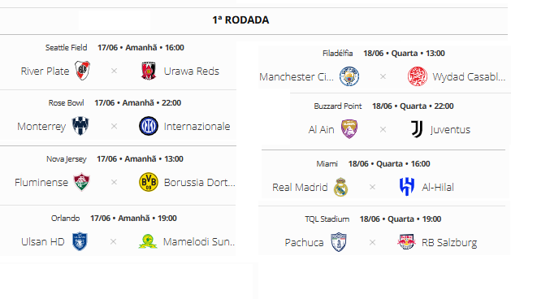Click the 1ª RODADA header
The image size is (537, 299).
tap(240, 19)
